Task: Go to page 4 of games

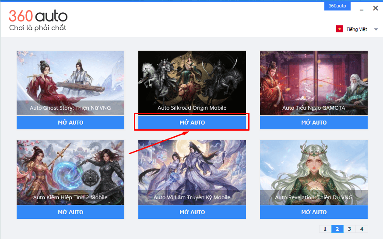Action: 362,229
